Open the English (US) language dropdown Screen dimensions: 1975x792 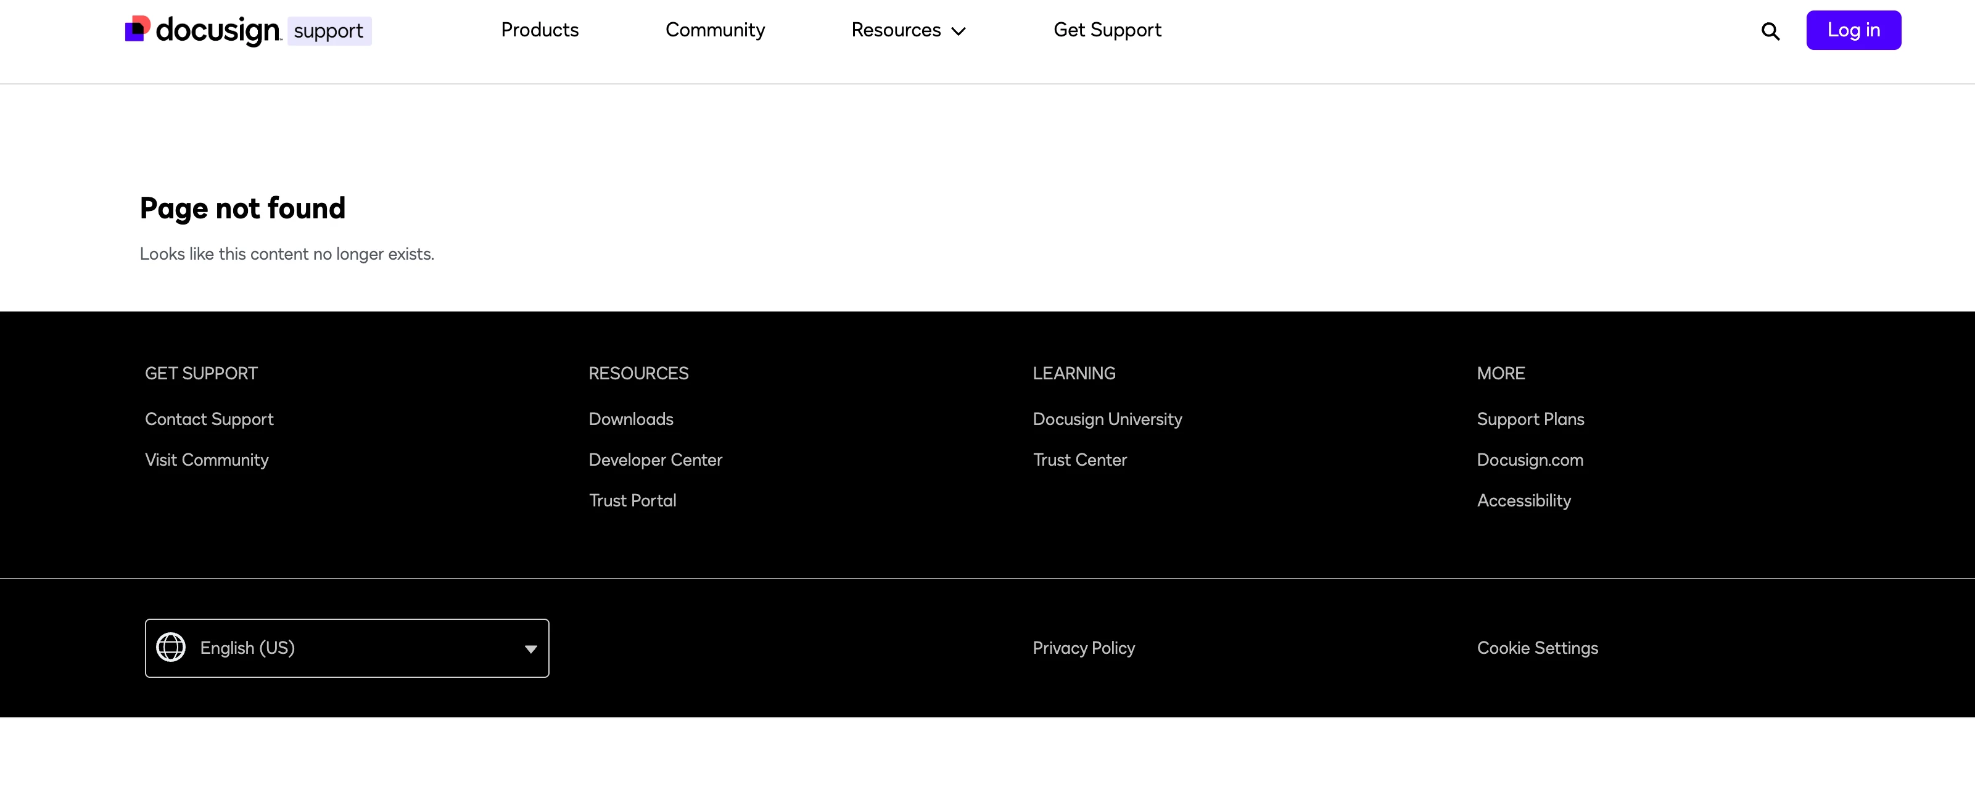pyautogui.click(x=347, y=648)
